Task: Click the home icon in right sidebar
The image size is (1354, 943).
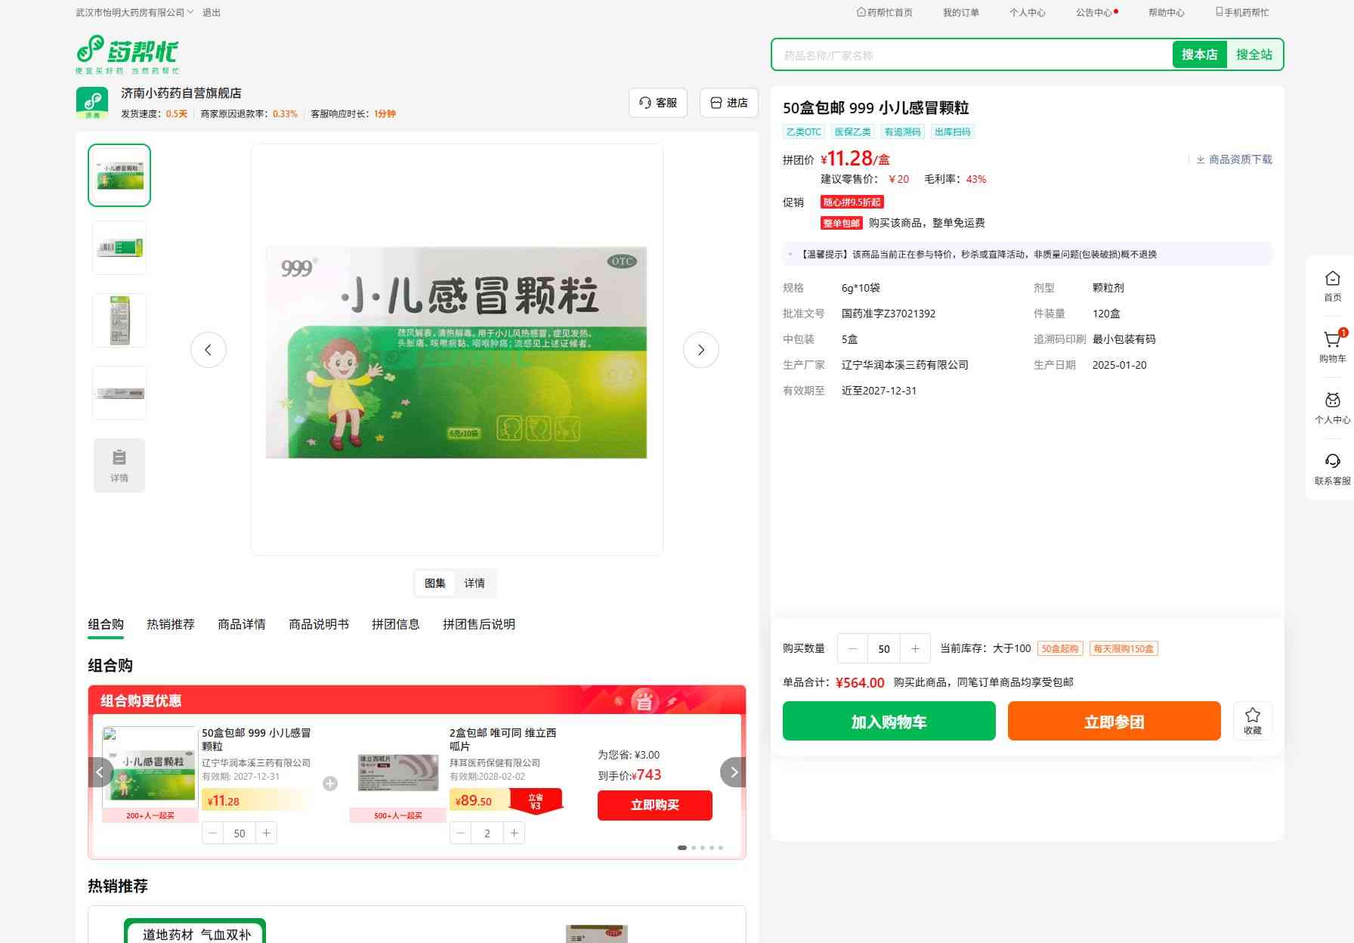Action: [1332, 286]
